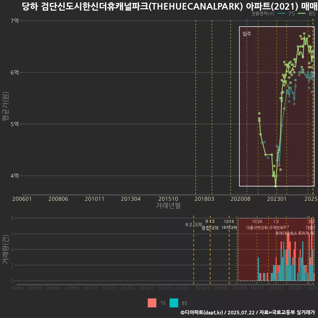The image size is (318, 318).
Task: Click the teal 85 legend swatch
Action: pos(174,303)
